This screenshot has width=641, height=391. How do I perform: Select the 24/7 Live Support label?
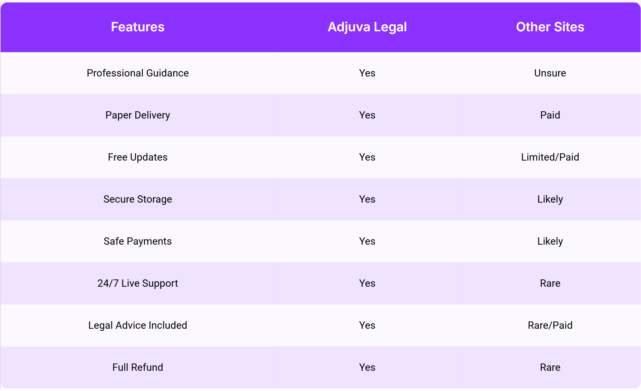138,283
